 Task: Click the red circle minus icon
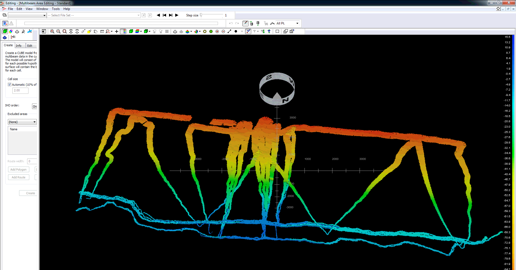[223, 31]
